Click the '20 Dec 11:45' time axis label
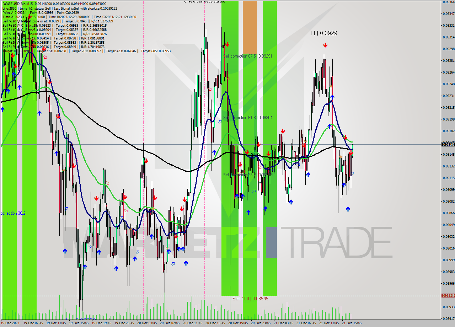 pos(192,323)
